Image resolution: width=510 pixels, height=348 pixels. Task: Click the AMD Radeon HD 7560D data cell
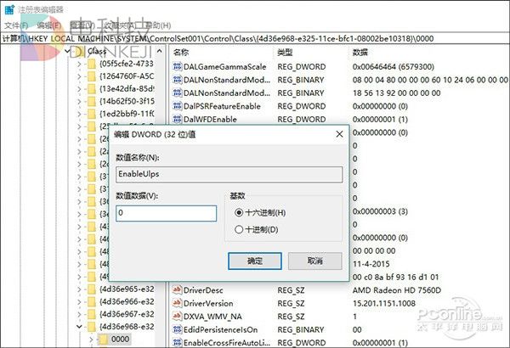coord(396,289)
